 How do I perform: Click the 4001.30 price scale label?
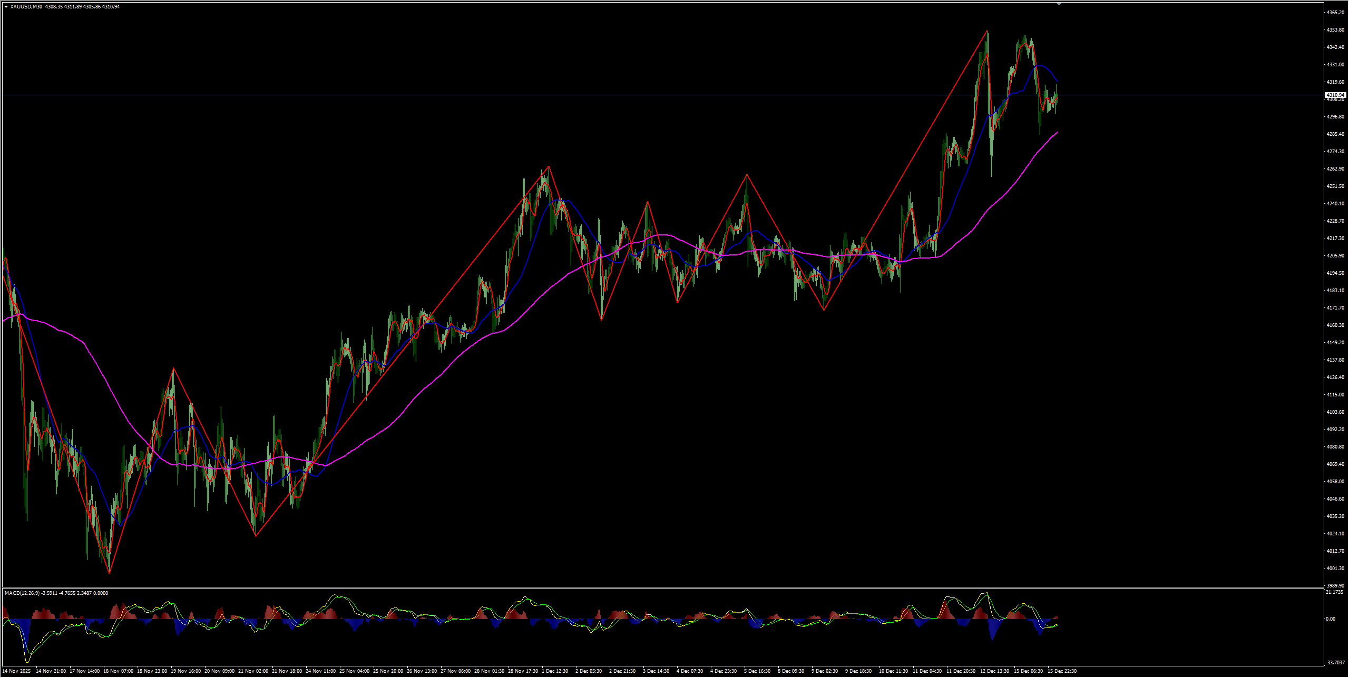tap(1334, 568)
